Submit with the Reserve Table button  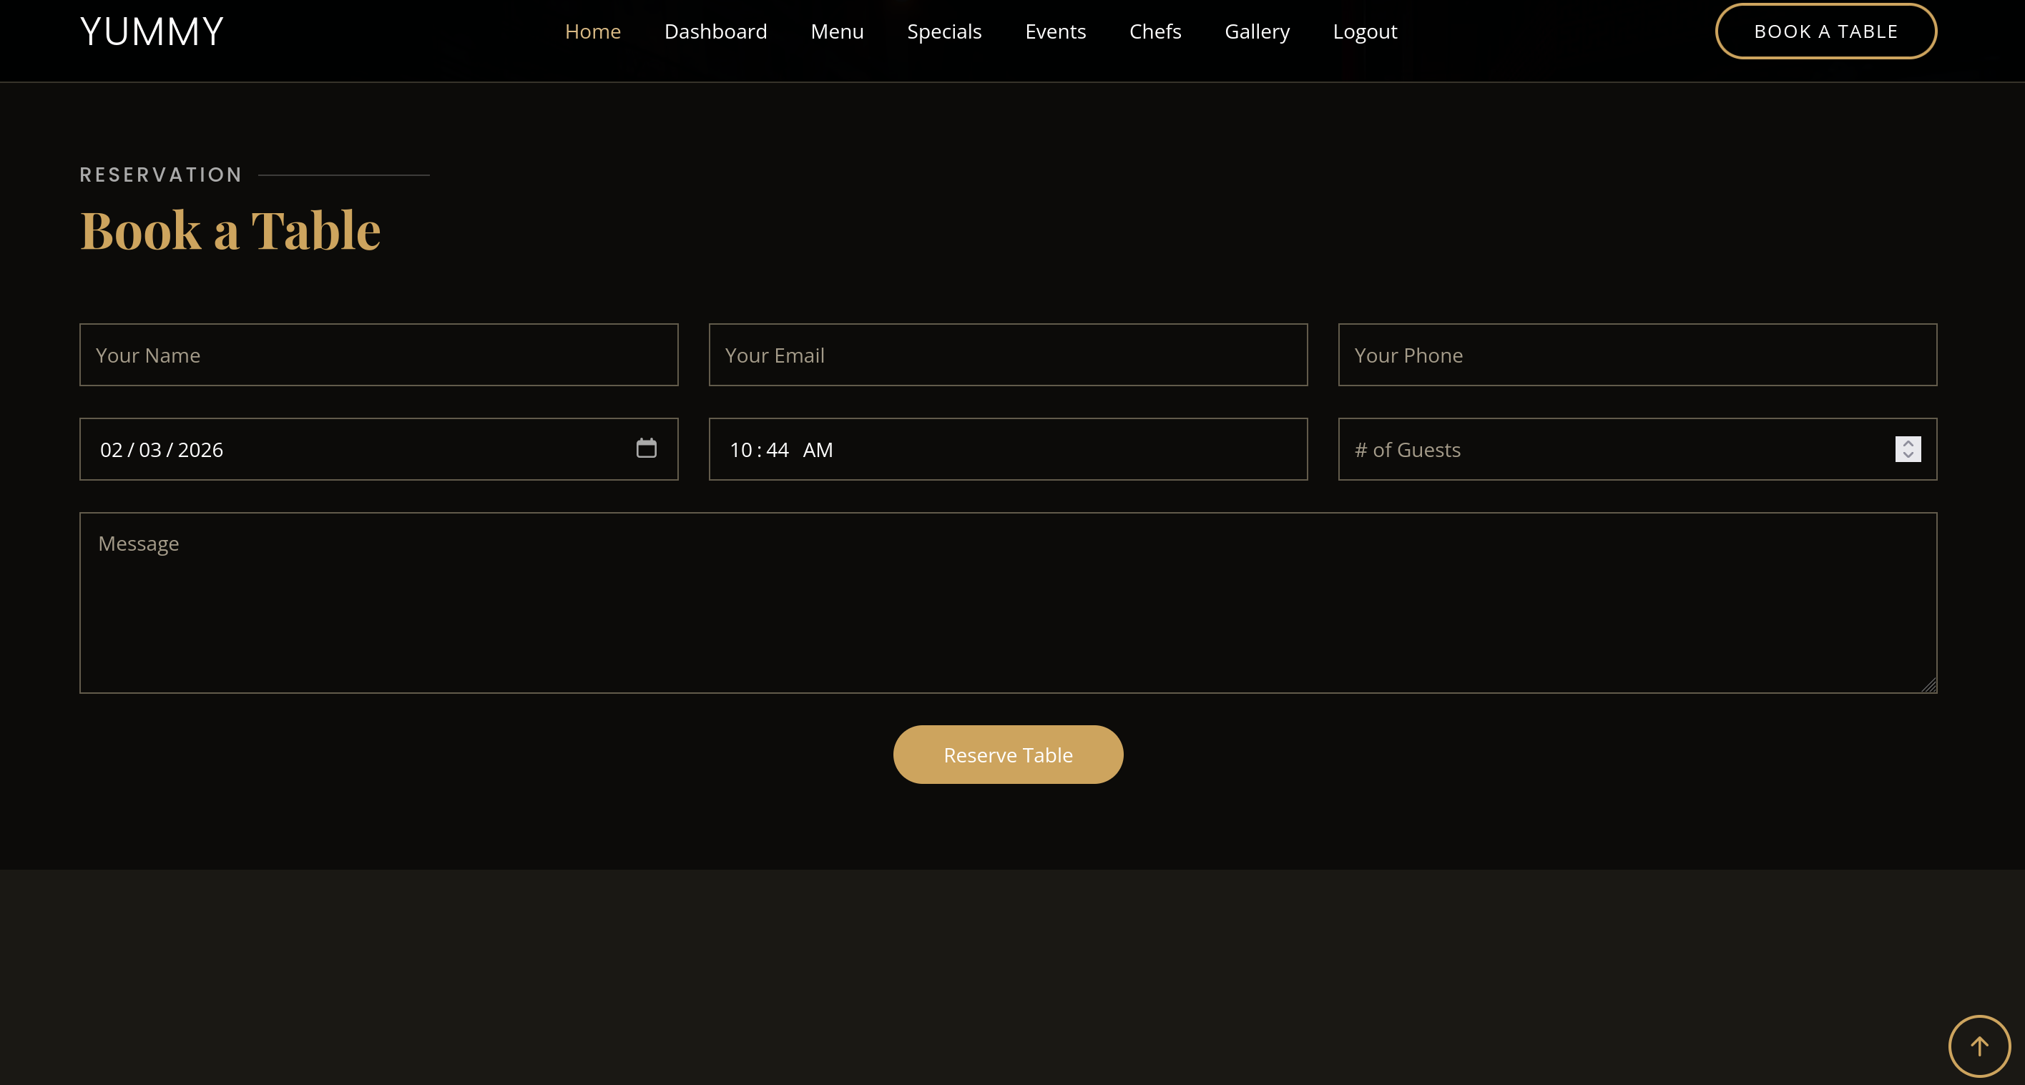pyautogui.click(x=1008, y=755)
